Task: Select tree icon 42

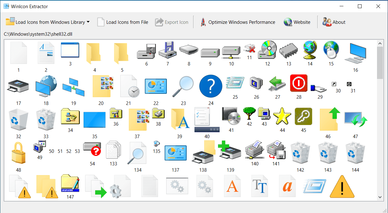Action: [x=249, y=113]
